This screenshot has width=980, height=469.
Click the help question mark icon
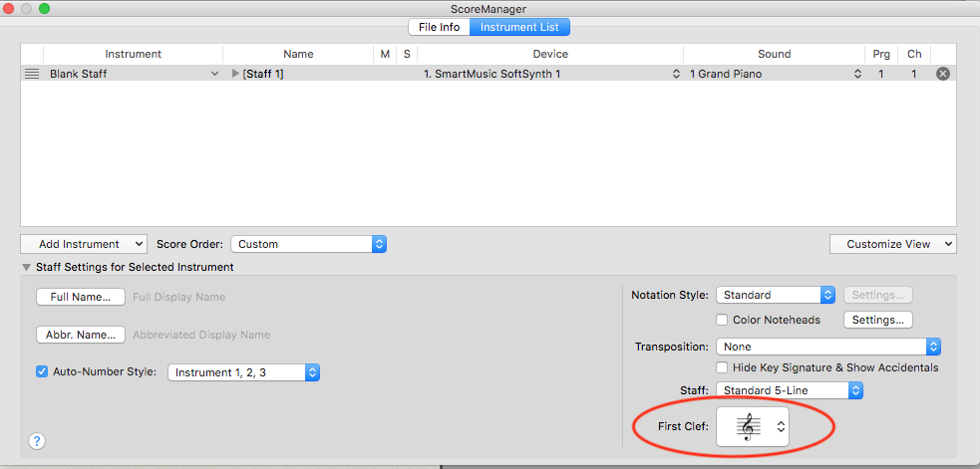38,440
